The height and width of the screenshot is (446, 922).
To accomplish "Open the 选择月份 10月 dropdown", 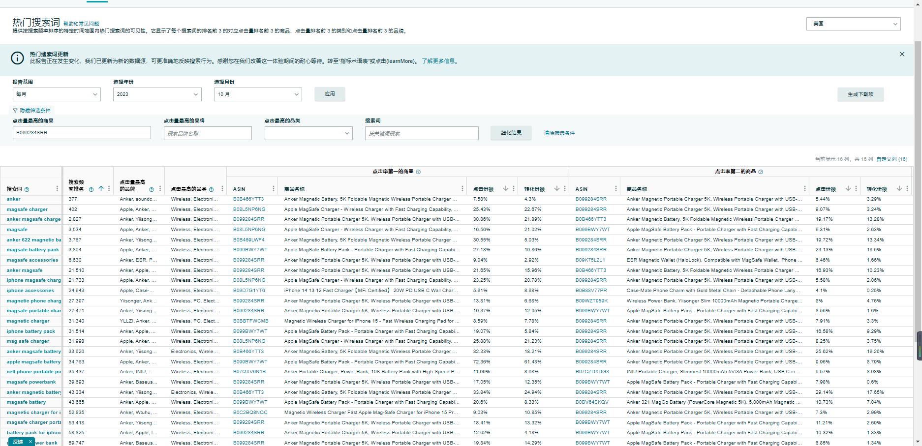I will (x=258, y=94).
